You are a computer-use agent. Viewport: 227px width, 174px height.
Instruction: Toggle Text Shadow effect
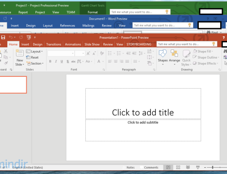(68, 61)
